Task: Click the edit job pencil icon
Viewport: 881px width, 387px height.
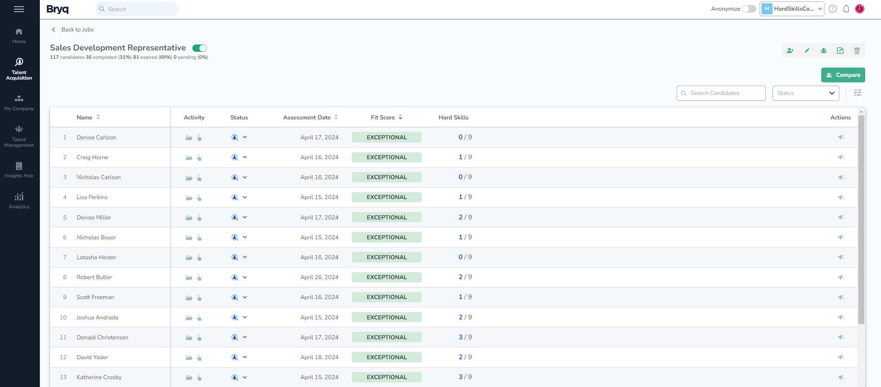Action: coord(807,51)
